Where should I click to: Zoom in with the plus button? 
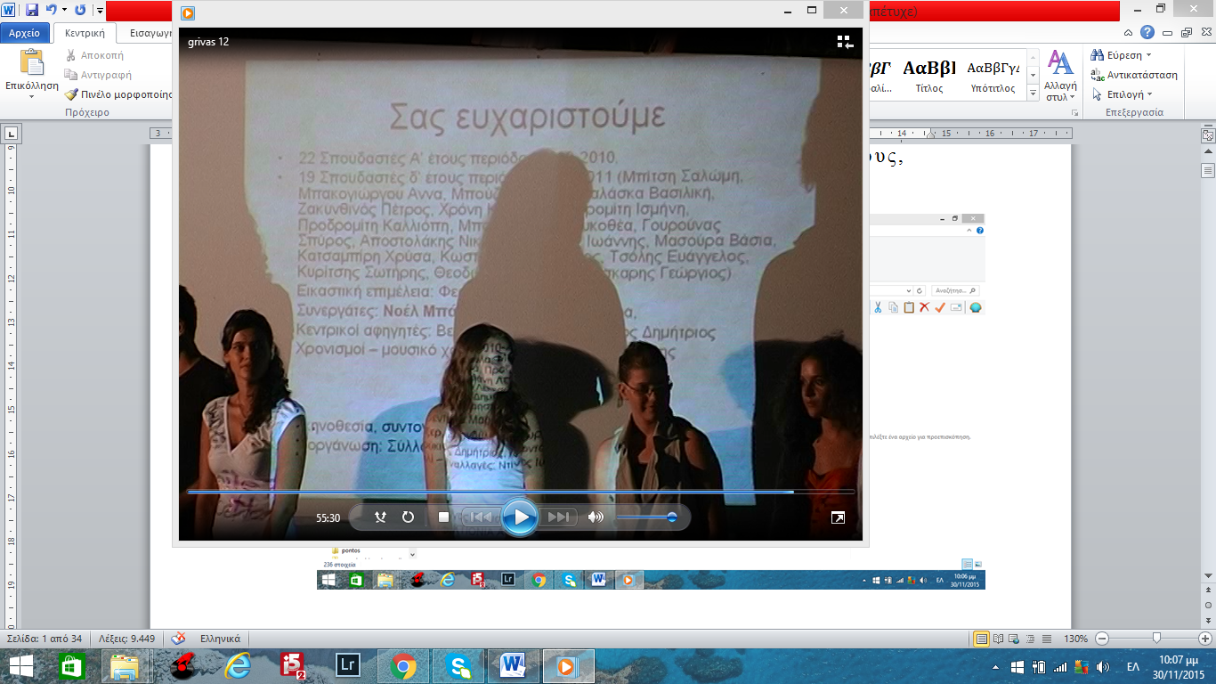[1205, 639]
